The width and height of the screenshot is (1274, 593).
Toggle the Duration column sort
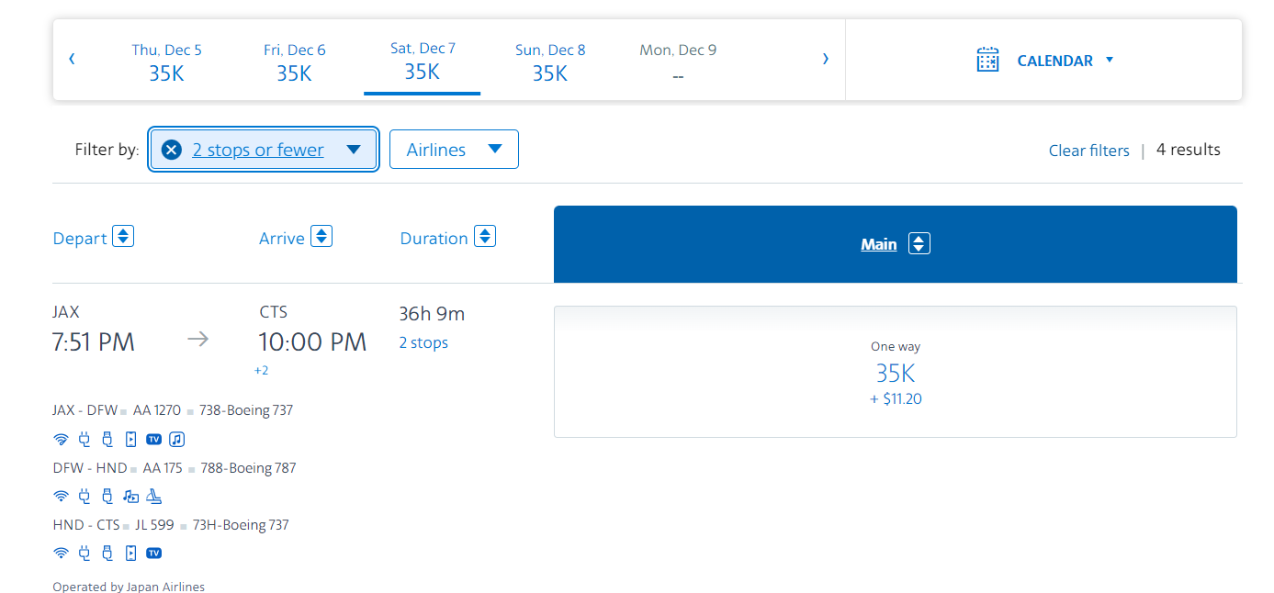[x=484, y=236]
